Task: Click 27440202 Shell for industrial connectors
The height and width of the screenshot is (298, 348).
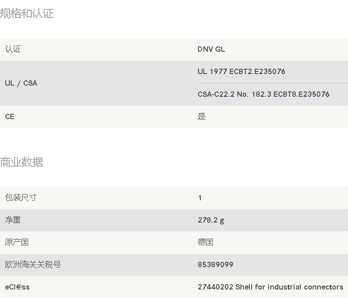Action: pyautogui.click(x=270, y=287)
